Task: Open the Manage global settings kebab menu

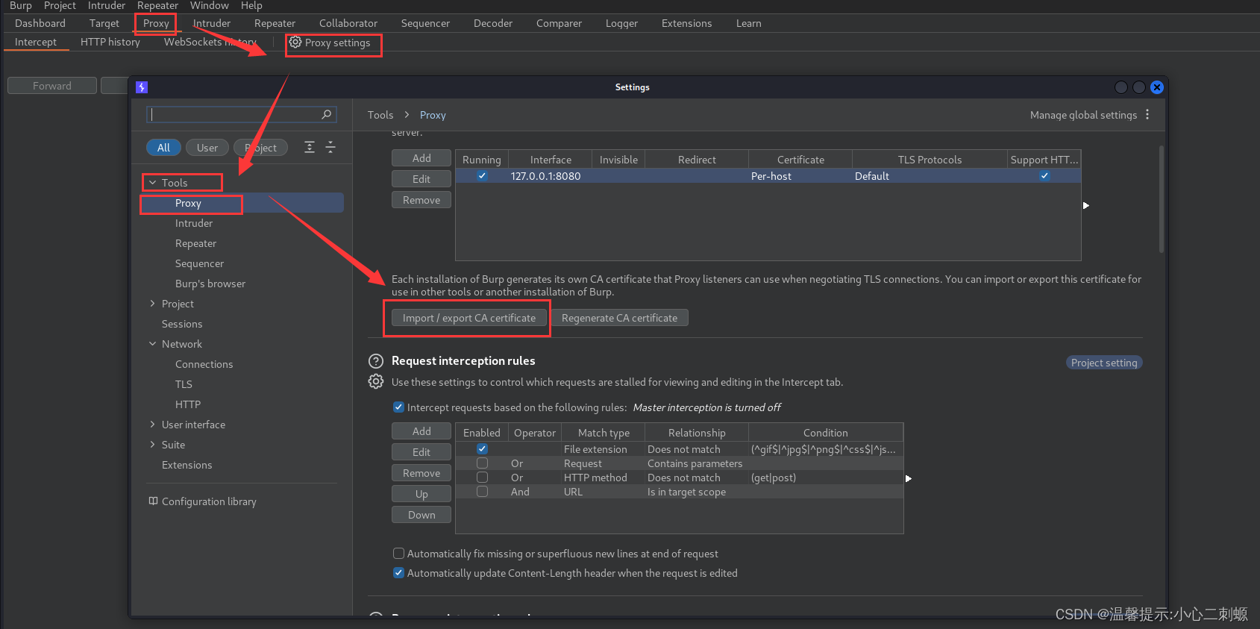Action: [1147, 115]
